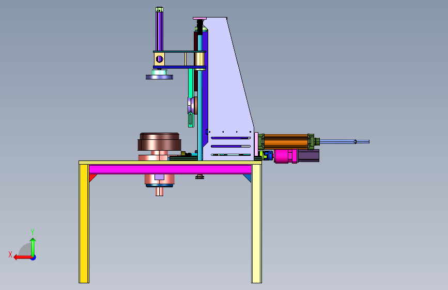Select the pink spindle shaft below the table
The height and width of the screenshot is (290, 448).
(160, 191)
